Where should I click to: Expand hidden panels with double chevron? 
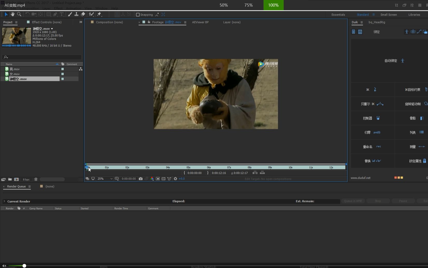pyautogui.click(x=81, y=22)
